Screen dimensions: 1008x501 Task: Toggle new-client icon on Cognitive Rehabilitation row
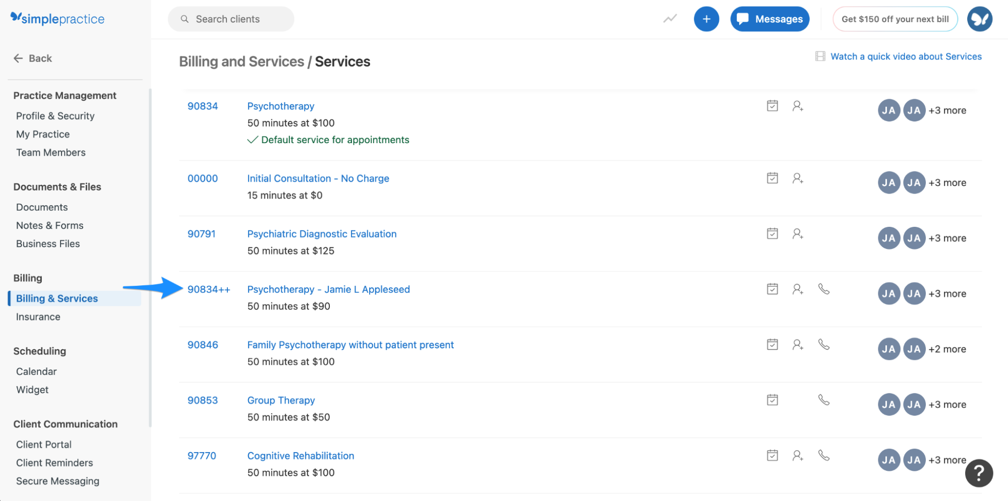tap(798, 455)
